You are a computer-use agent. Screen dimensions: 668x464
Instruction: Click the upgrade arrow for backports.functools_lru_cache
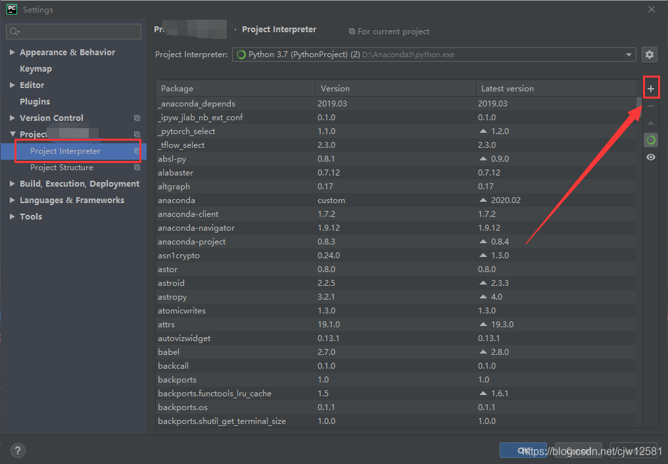483,393
